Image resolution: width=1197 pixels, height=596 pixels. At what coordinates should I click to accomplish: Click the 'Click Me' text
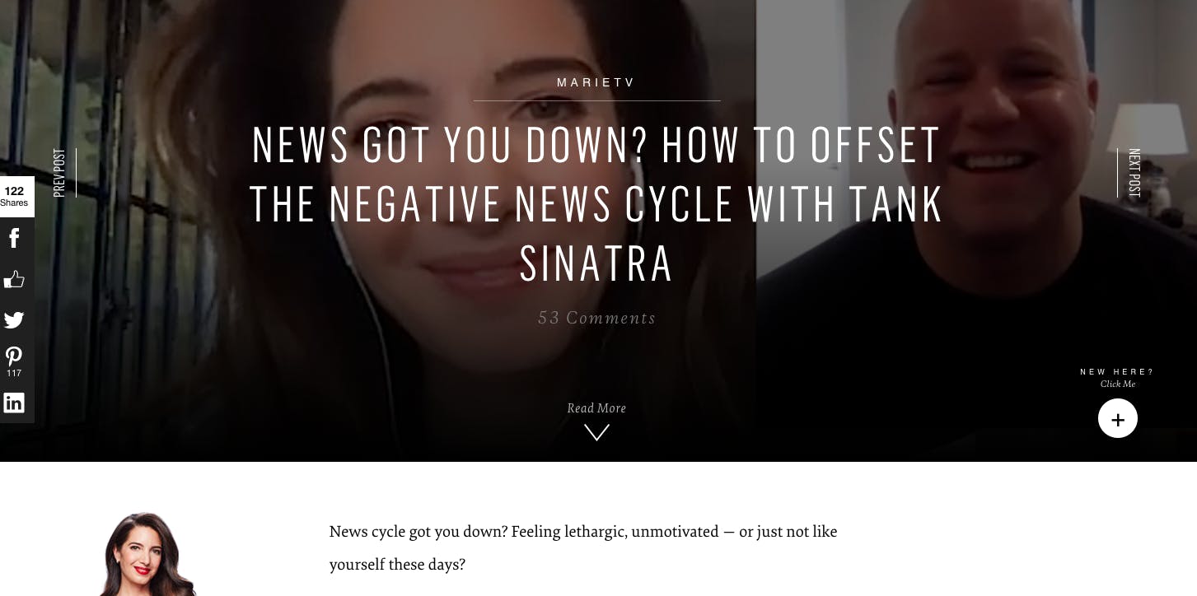point(1118,384)
